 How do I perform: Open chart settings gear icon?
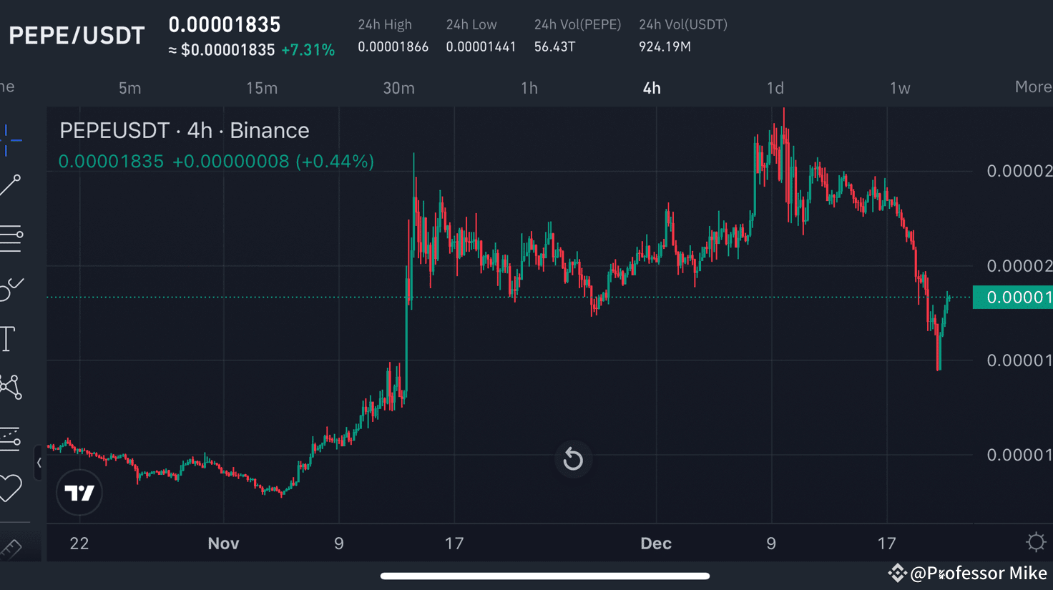[1035, 542]
